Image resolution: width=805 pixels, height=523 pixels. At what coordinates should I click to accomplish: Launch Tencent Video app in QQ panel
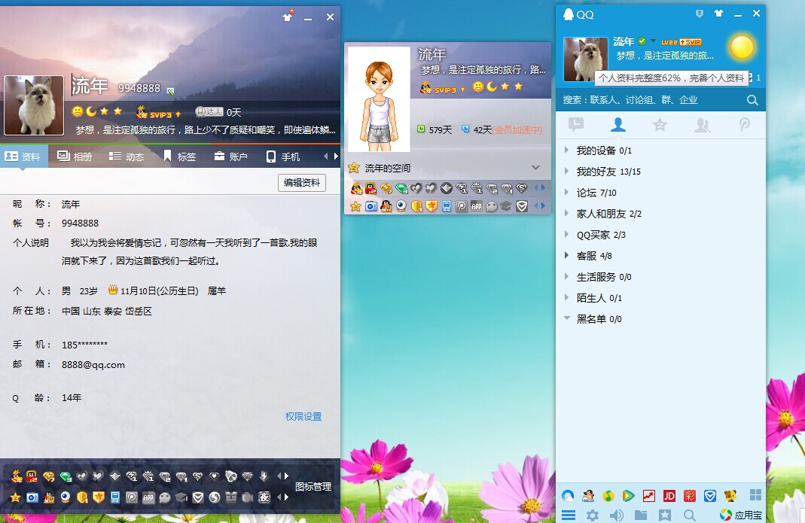[x=628, y=495]
